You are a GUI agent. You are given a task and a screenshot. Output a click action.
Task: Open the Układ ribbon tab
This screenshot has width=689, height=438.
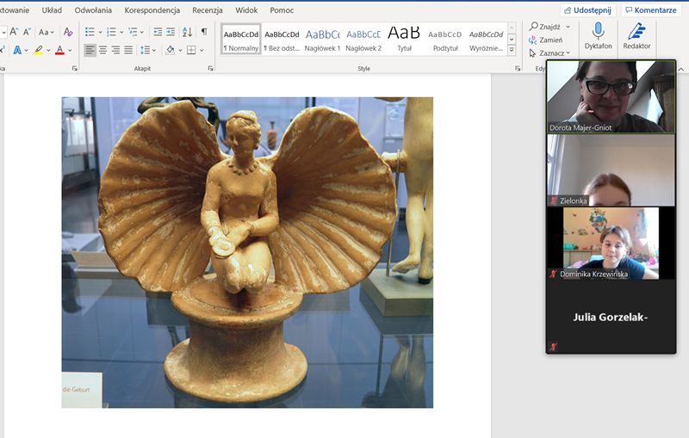(x=52, y=10)
